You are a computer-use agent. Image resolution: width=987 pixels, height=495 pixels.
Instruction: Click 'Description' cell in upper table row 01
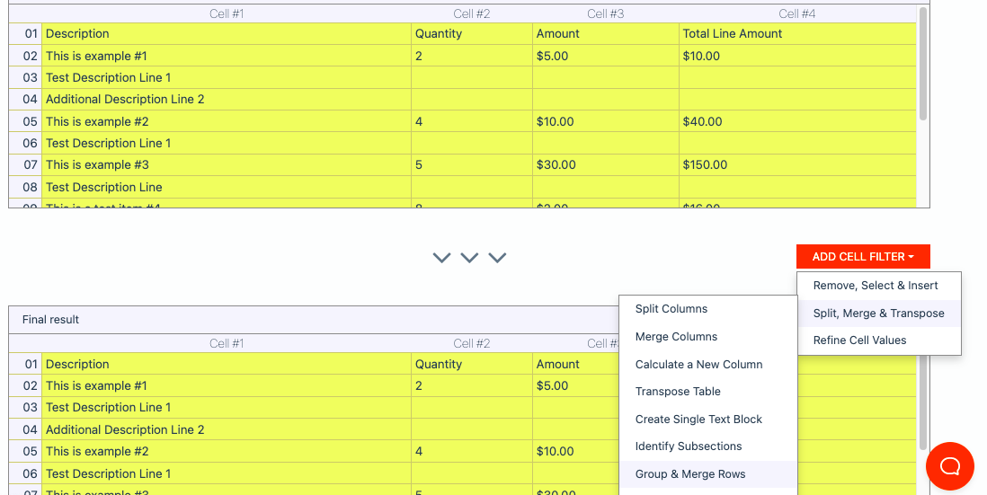226,34
